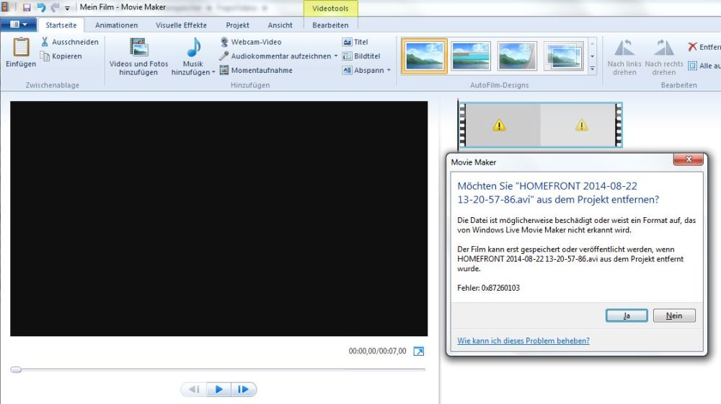Take a Momentaufnahme snapshot

click(256, 71)
